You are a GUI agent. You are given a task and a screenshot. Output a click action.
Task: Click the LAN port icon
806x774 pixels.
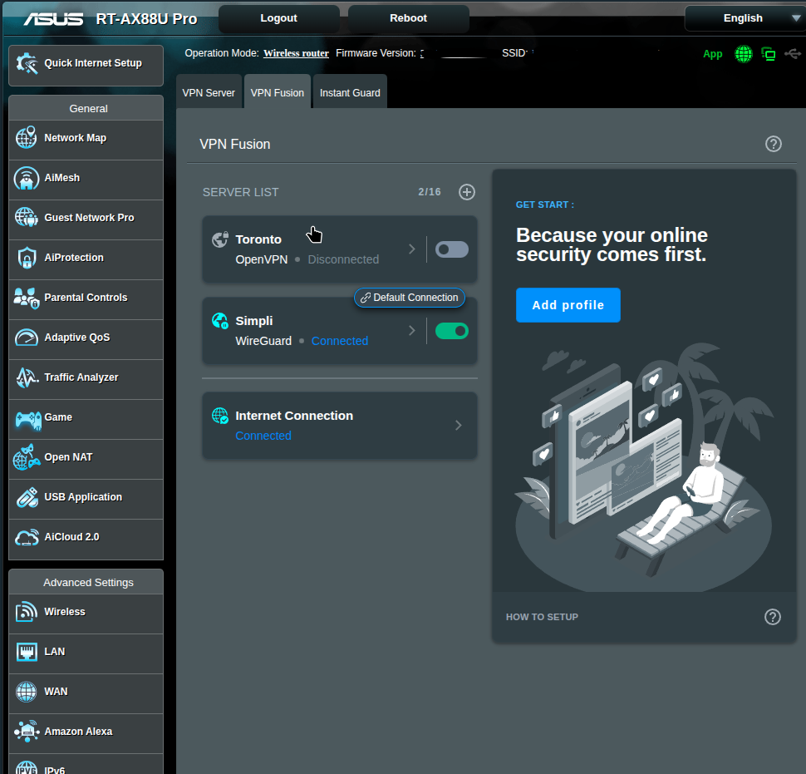click(x=27, y=652)
